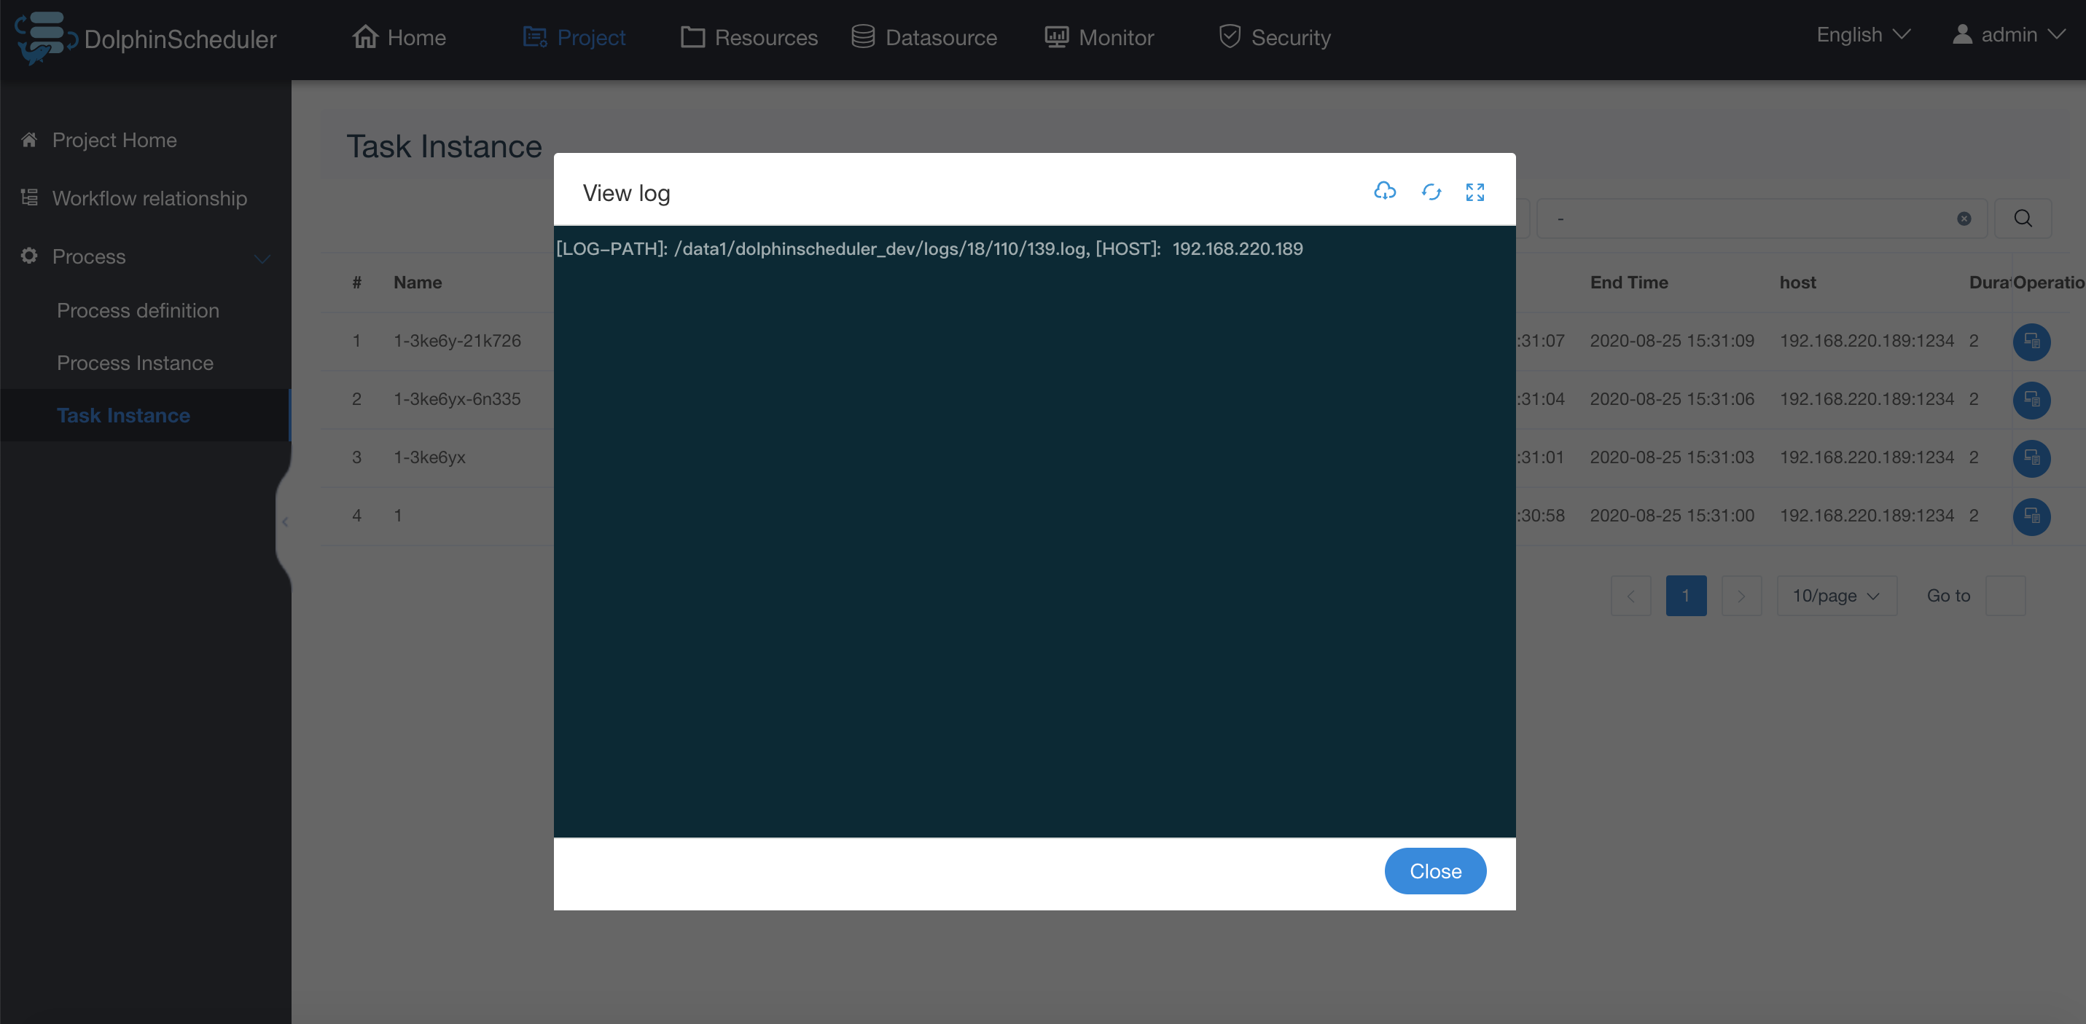2086x1024 pixels.
Task: Clear the date range filter
Action: [x=1964, y=218]
